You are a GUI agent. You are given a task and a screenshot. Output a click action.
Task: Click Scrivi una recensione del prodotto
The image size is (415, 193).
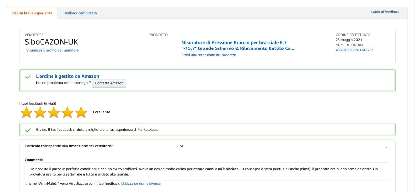(x=208, y=55)
